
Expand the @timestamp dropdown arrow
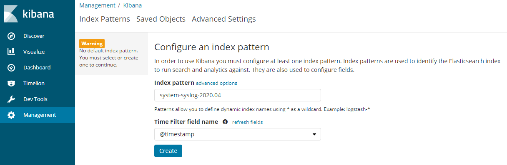[314, 135]
